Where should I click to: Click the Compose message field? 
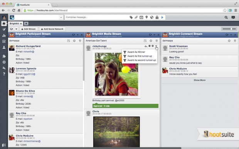click(97, 17)
